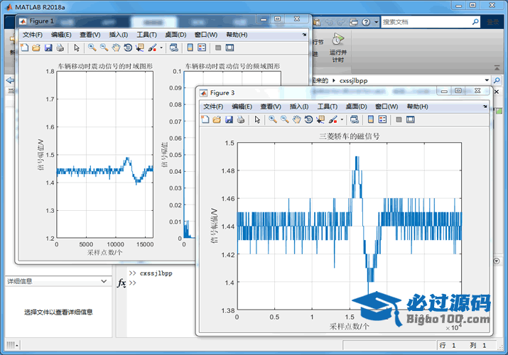Screen dimensions: 508x355
Task: Hide Plot Tools icon in Figure 3
Action: (399, 120)
